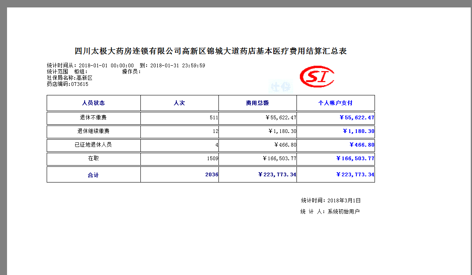Screen dimensions: 472x275
Task: Click ￥223,773.34 in 费用总额 total column
Action: pos(277,175)
